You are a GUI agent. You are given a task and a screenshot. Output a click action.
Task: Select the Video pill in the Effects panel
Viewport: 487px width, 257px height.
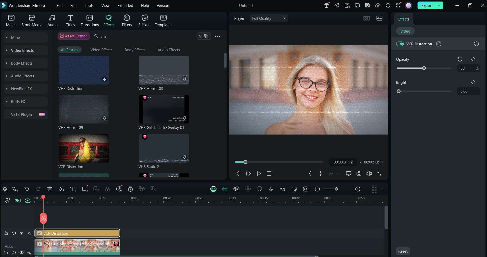(405, 31)
